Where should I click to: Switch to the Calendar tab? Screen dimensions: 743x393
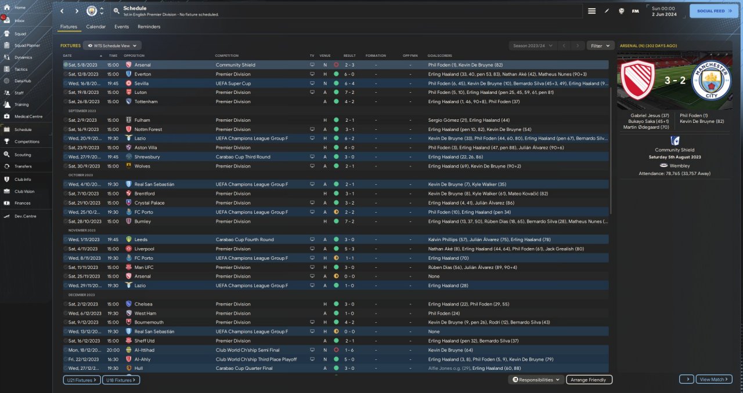[96, 27]
